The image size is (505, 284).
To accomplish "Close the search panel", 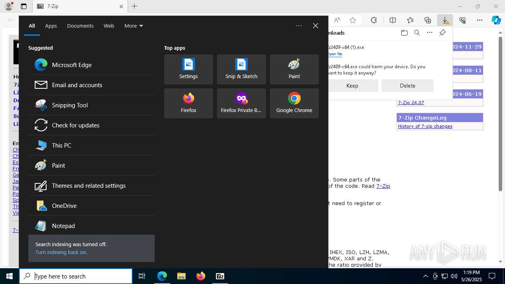I will [316, 26].
